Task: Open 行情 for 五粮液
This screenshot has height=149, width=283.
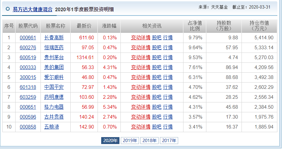Action: (x=168, y=127)
